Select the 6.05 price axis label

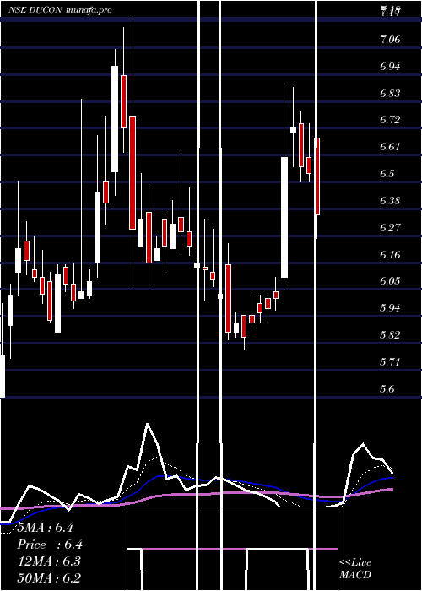pos(390,281)
